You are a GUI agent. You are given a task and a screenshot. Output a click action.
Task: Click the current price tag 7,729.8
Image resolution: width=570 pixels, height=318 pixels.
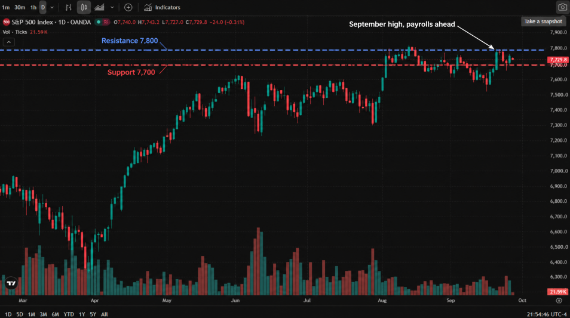558,60
